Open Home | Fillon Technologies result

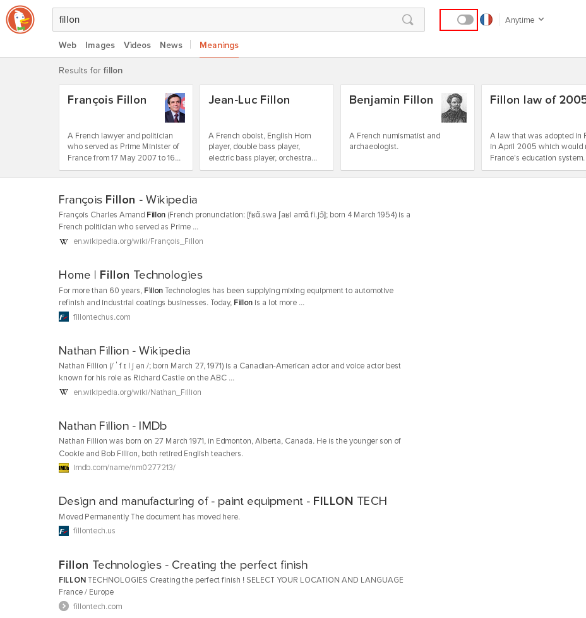coord(130,275)
